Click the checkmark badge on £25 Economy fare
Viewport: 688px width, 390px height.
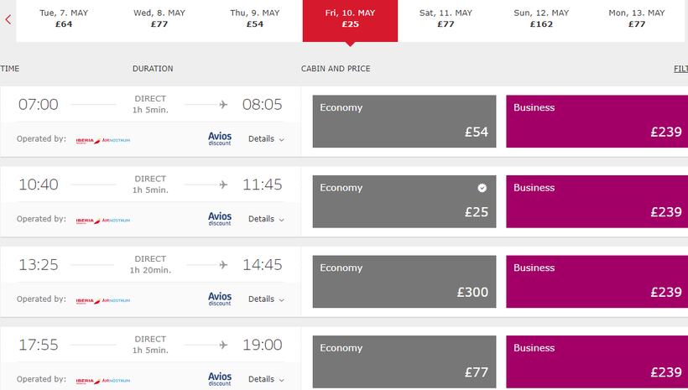[482, 188]
